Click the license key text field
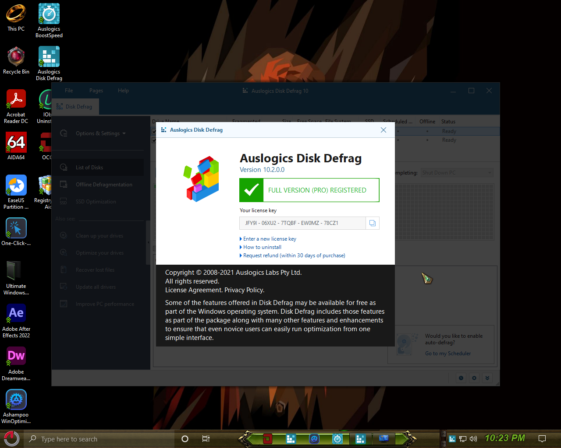The width and height of the screenshot is (561, 448). pyautogui.click(x=302, y=223)
